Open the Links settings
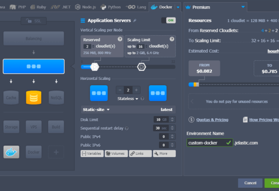Screen dimensions: 279x191 point(141,153)
